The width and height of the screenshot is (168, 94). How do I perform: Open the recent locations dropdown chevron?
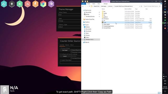pos(87,6)
